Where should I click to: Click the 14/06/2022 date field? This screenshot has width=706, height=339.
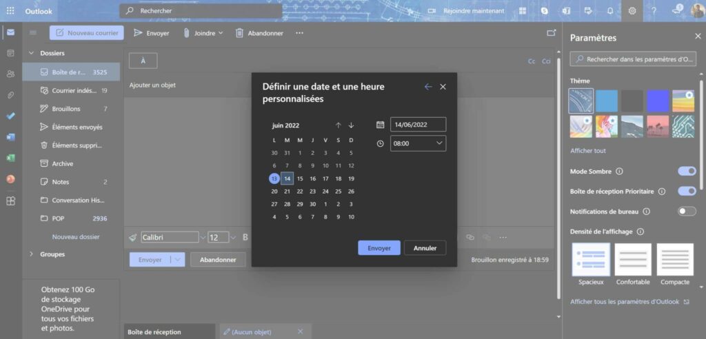[x=418, y=124]
